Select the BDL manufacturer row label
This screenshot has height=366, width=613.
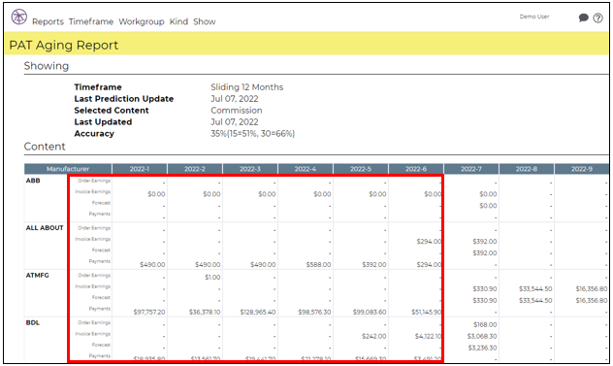coord(32,322)
